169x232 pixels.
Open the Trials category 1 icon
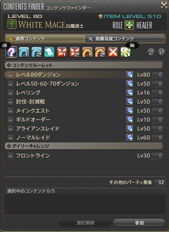(x=62, y=52)
